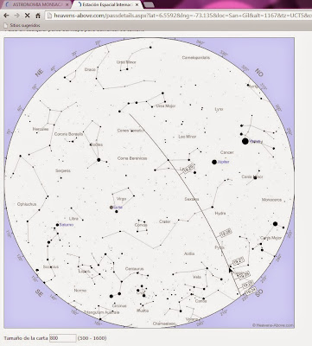Click the time marker beside Leo
Image resolution: width=312 pixels, height=346 pixels.
188,170
